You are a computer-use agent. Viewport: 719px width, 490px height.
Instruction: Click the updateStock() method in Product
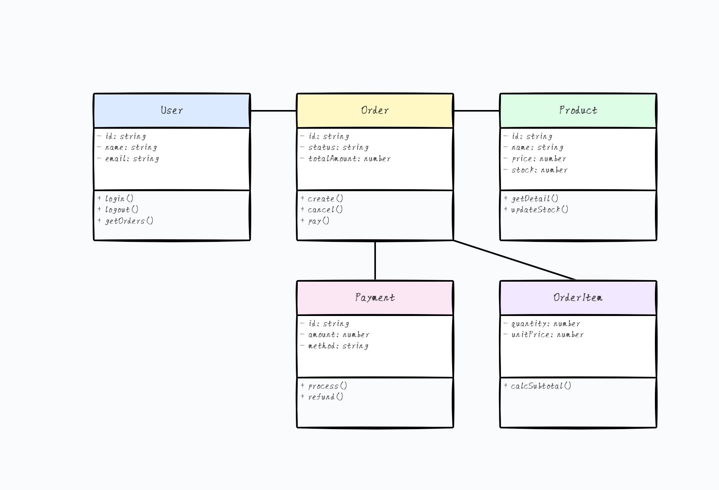click(536, 209)
